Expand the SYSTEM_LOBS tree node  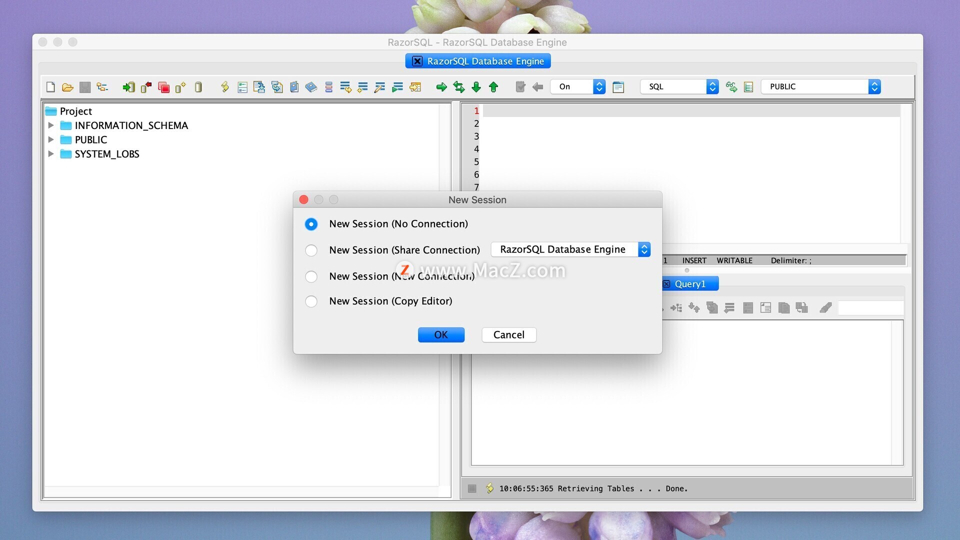pyautogui.click(x=51, y=154)
